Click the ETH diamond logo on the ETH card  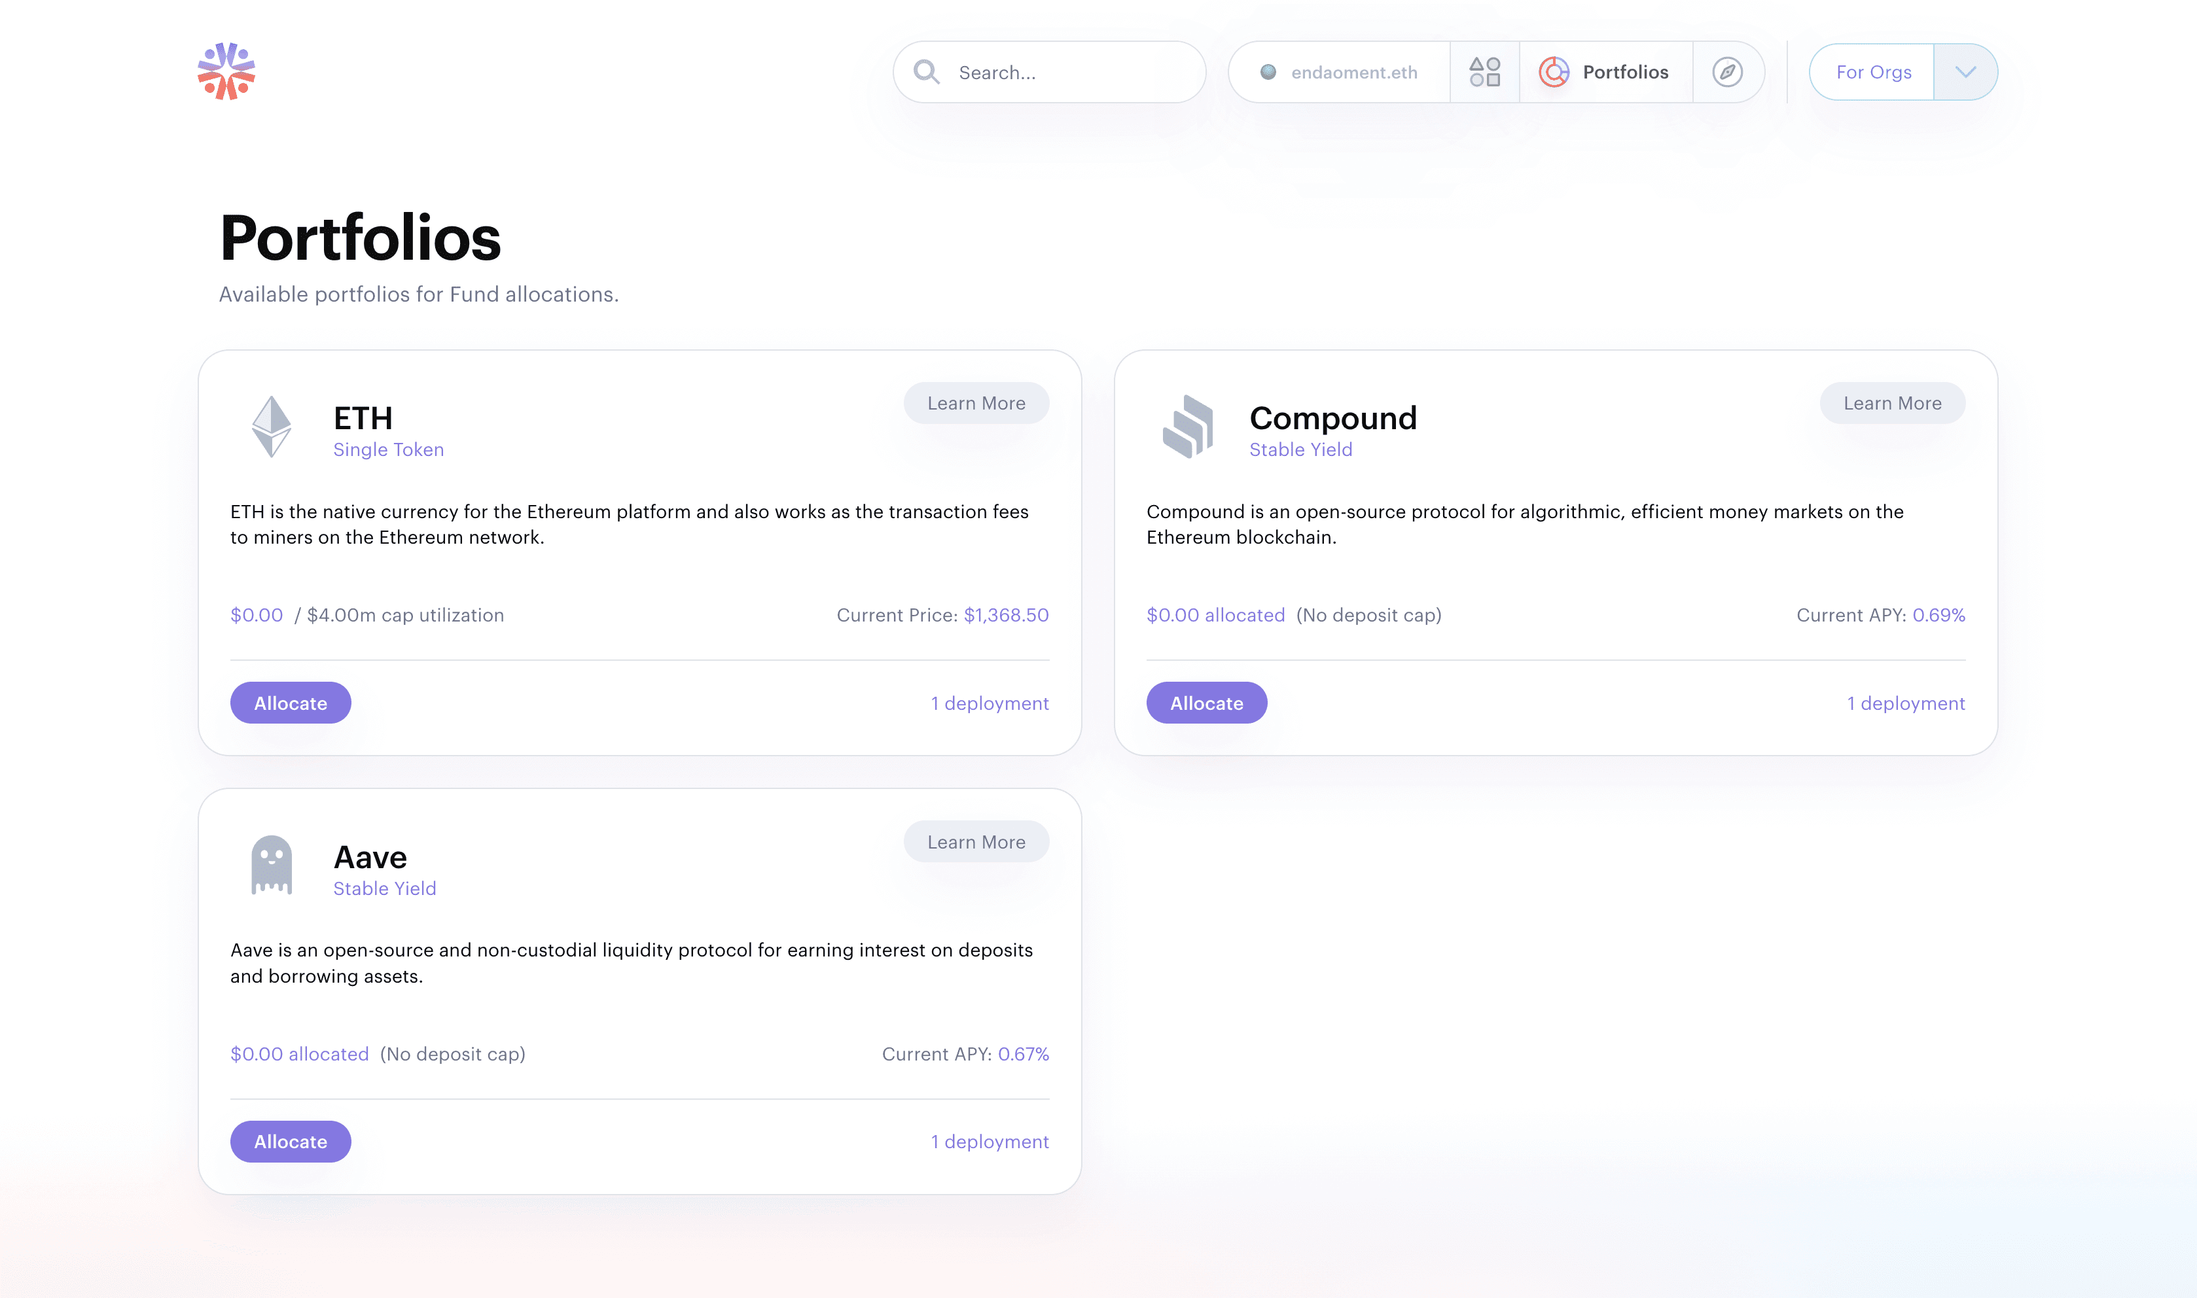tap(272, 428)
